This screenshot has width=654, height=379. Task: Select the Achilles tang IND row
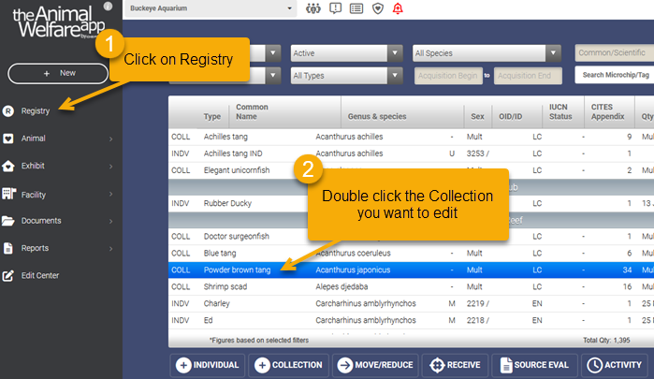pyautogui.click(x=412, y=153)
